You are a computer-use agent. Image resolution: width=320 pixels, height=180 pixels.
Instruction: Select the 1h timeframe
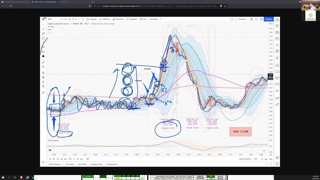tap(73, 19)
